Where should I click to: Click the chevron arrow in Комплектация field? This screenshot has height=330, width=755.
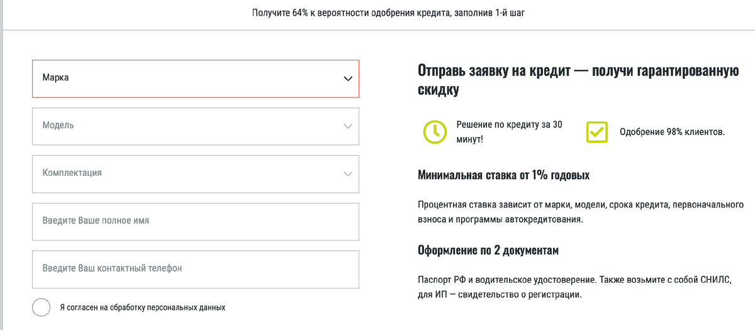coord(348,174)
